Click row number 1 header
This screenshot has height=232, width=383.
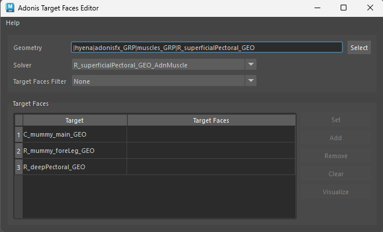pos(19,134)
